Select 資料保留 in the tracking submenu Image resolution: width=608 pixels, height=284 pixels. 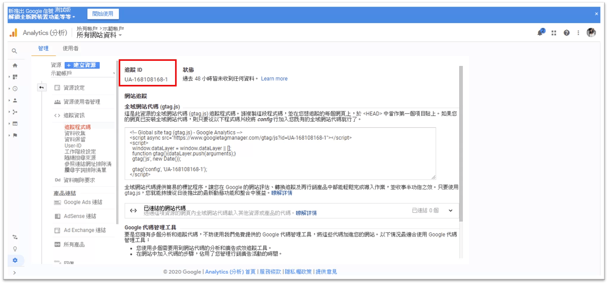(75, 139)
